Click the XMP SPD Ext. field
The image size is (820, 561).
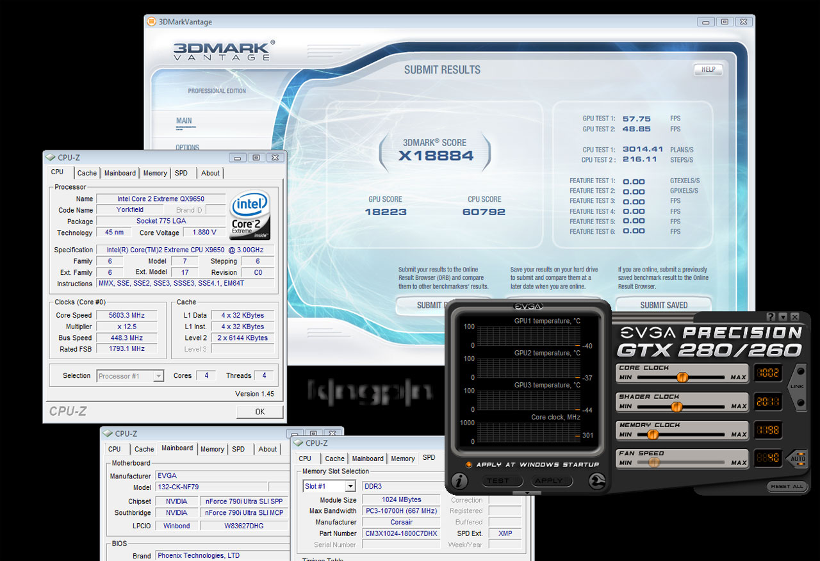(505, 533)
